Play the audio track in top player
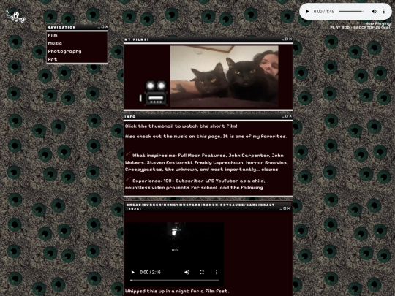Screen dimensions: 395x296 click(307, 11)
